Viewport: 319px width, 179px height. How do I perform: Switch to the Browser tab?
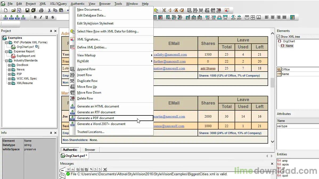click(90, 149)
